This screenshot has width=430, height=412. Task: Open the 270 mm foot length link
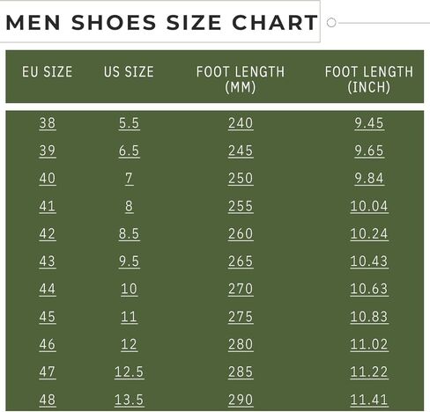tap(241, 289)
